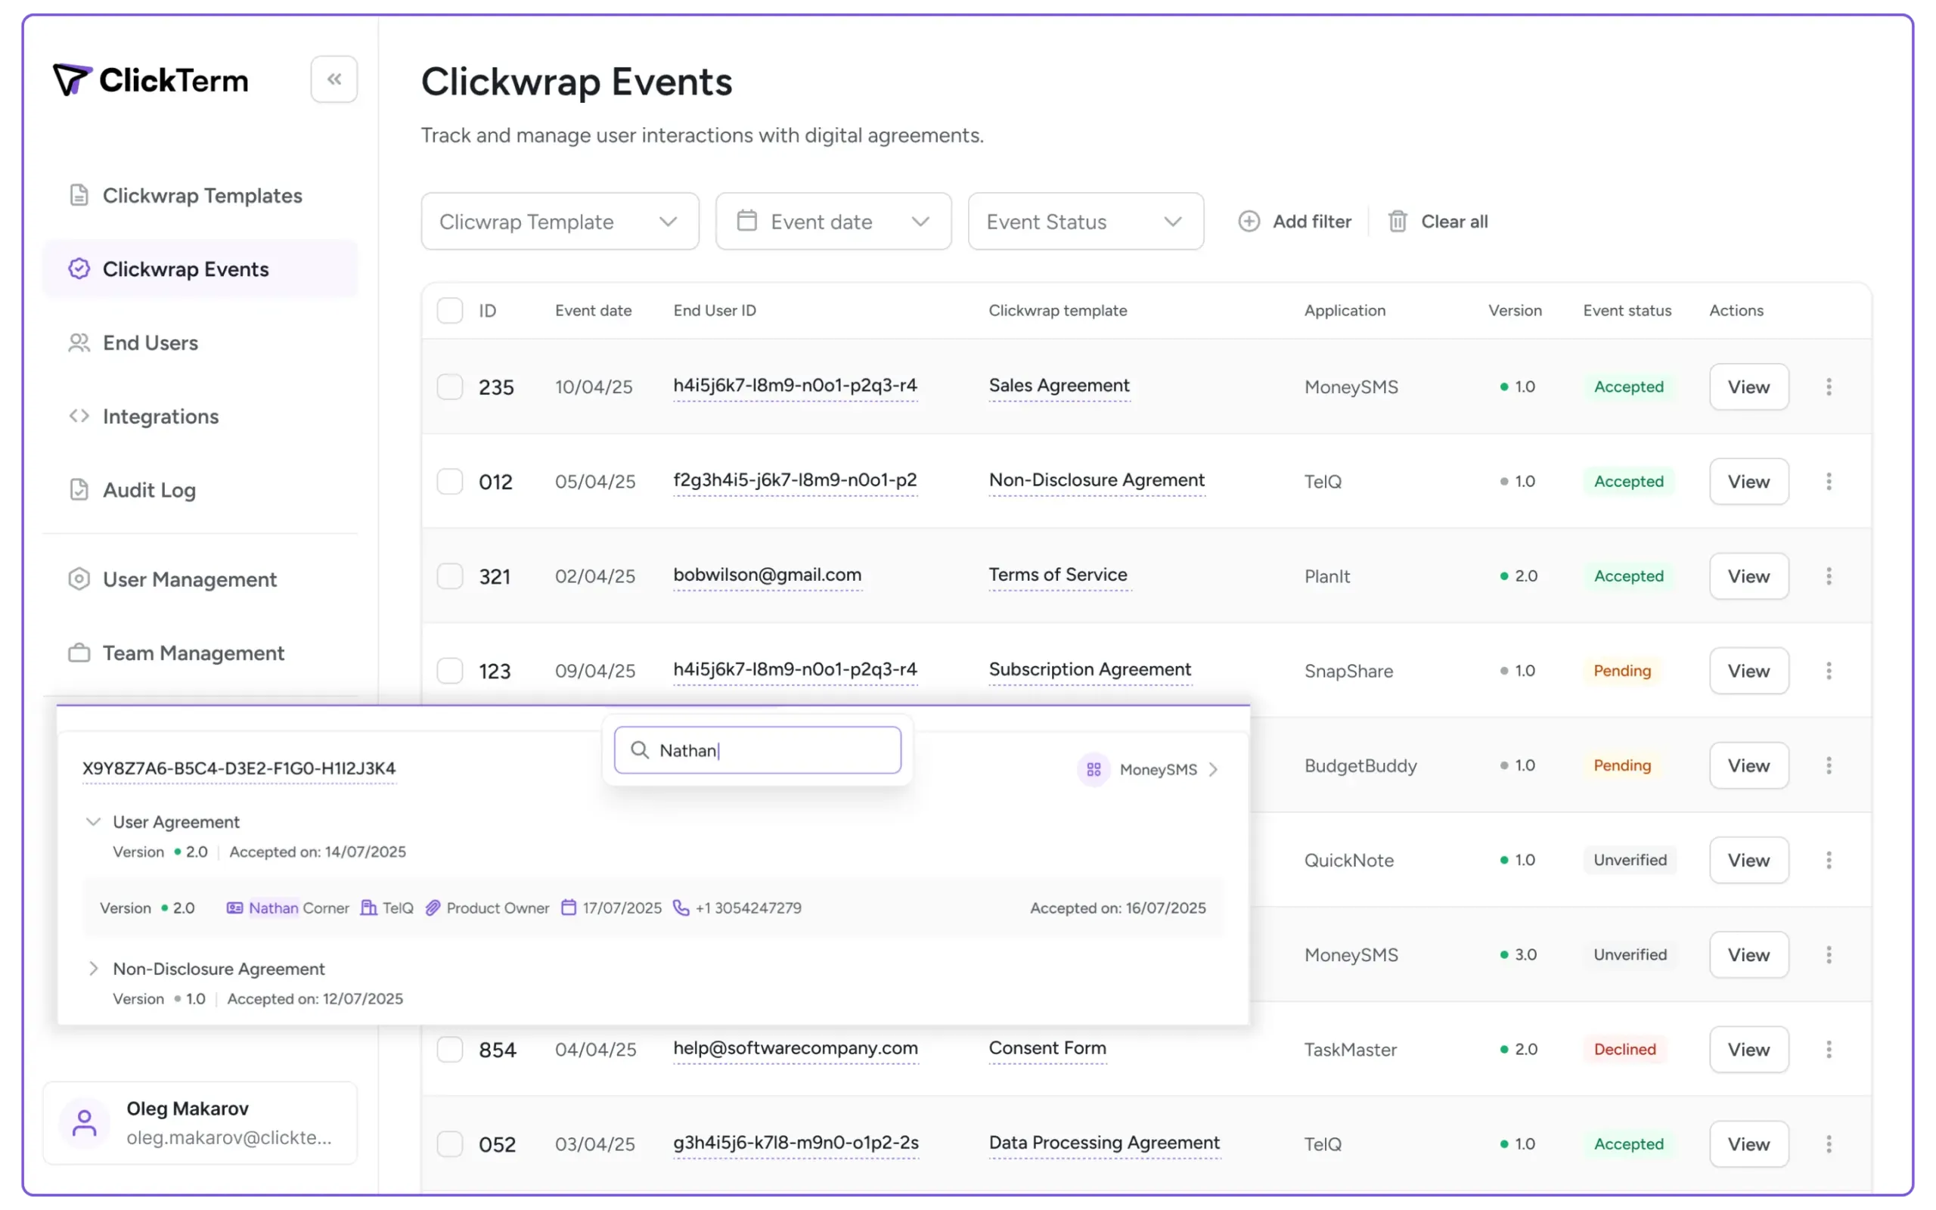Open the bobwilson@gmail.com end user link
The height and width of the screenshot is (1210, 1936).
tap(766, 575)
